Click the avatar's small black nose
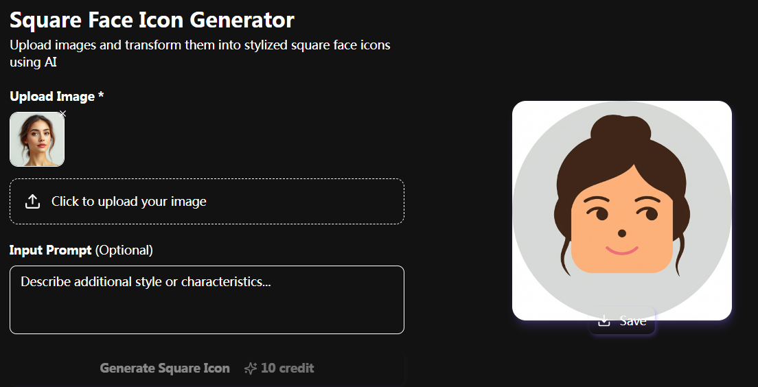758x387 pixels. tap(621, 232)
